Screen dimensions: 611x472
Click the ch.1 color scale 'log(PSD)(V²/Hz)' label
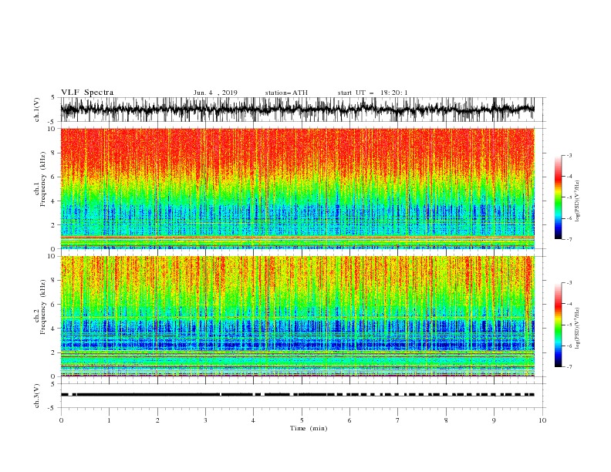click(578, 201)
